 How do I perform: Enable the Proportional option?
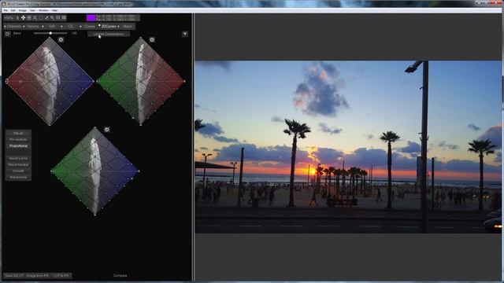(x=18, y=146)
